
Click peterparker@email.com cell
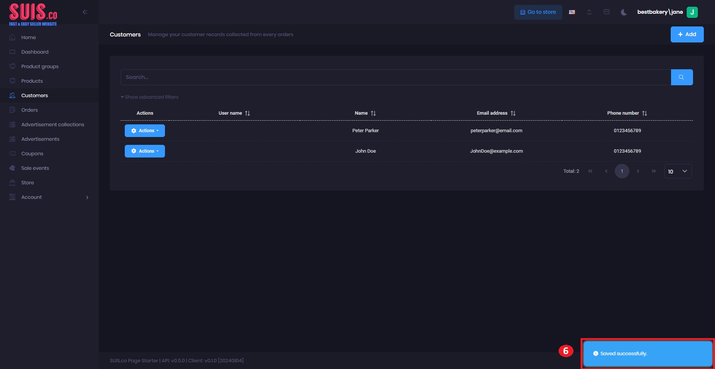click(496, 131)
